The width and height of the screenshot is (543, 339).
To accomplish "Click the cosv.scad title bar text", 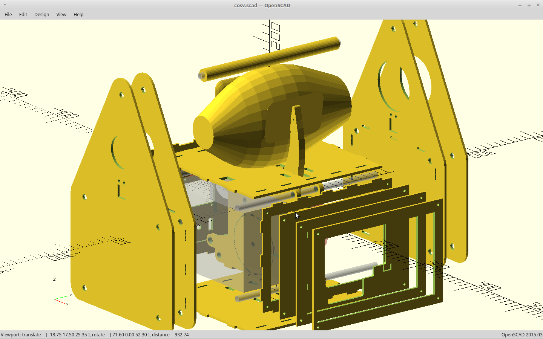I will (262, 5).
